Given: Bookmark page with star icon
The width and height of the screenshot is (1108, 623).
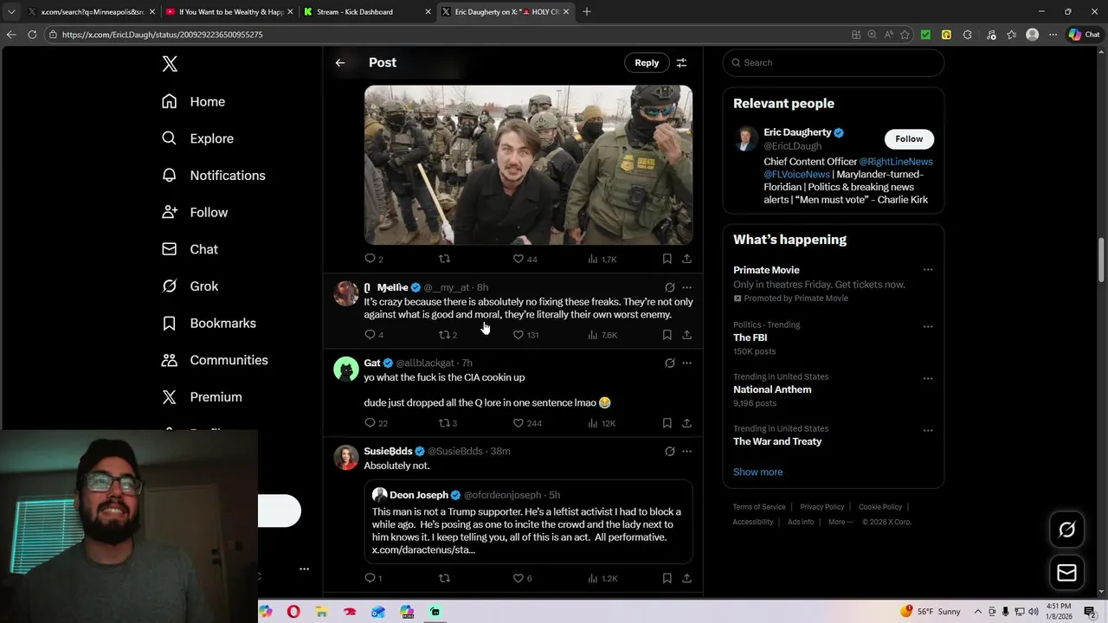Looking at the screenshot, I should (905, 35).
